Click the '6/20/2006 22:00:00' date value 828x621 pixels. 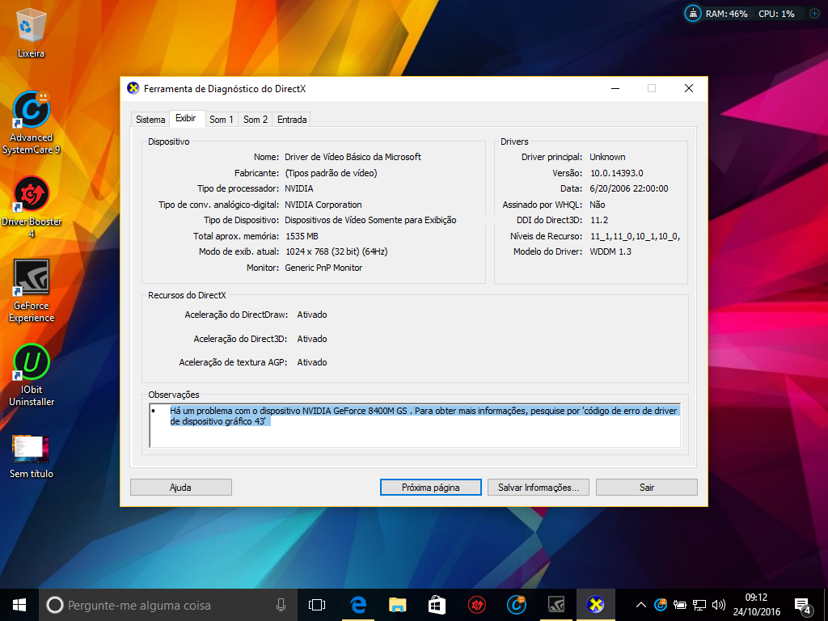click(x=629, y=188)
